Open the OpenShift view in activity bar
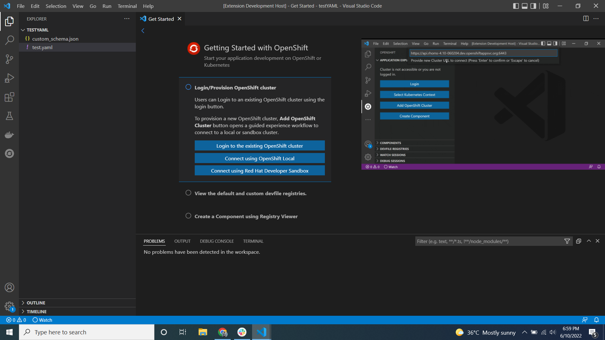The width and height of the screenshot is (605, 340). [9, 154]
